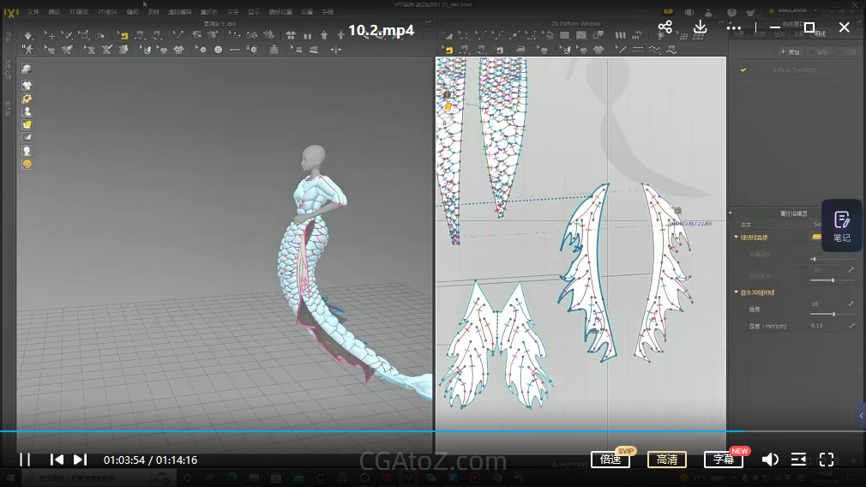Open the 倍速 playback speed menu
The width and height of the screenshot is (866, 487).
(x=610, y=460)
